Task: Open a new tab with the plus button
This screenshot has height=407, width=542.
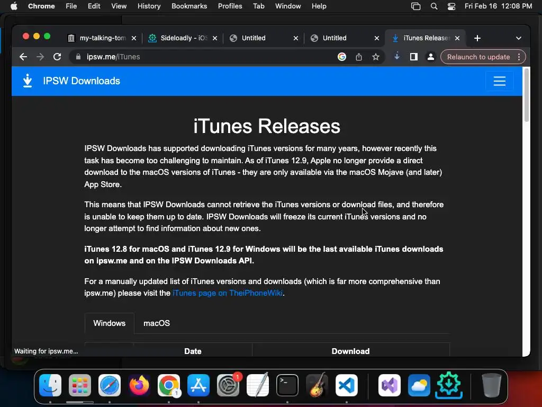Action: click(x=477, y=38)
